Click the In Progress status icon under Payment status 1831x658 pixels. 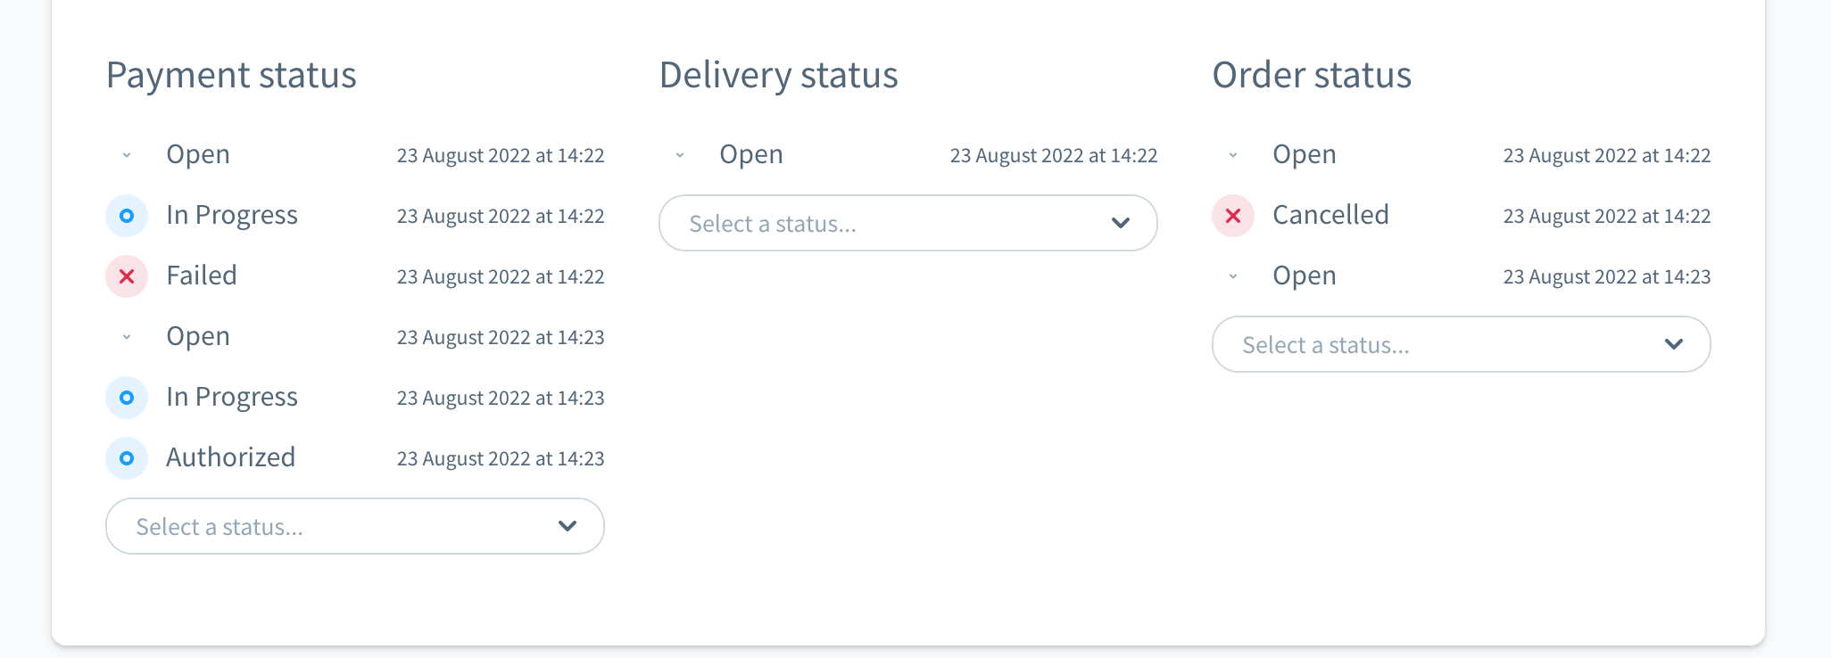[x=126, y=215]
